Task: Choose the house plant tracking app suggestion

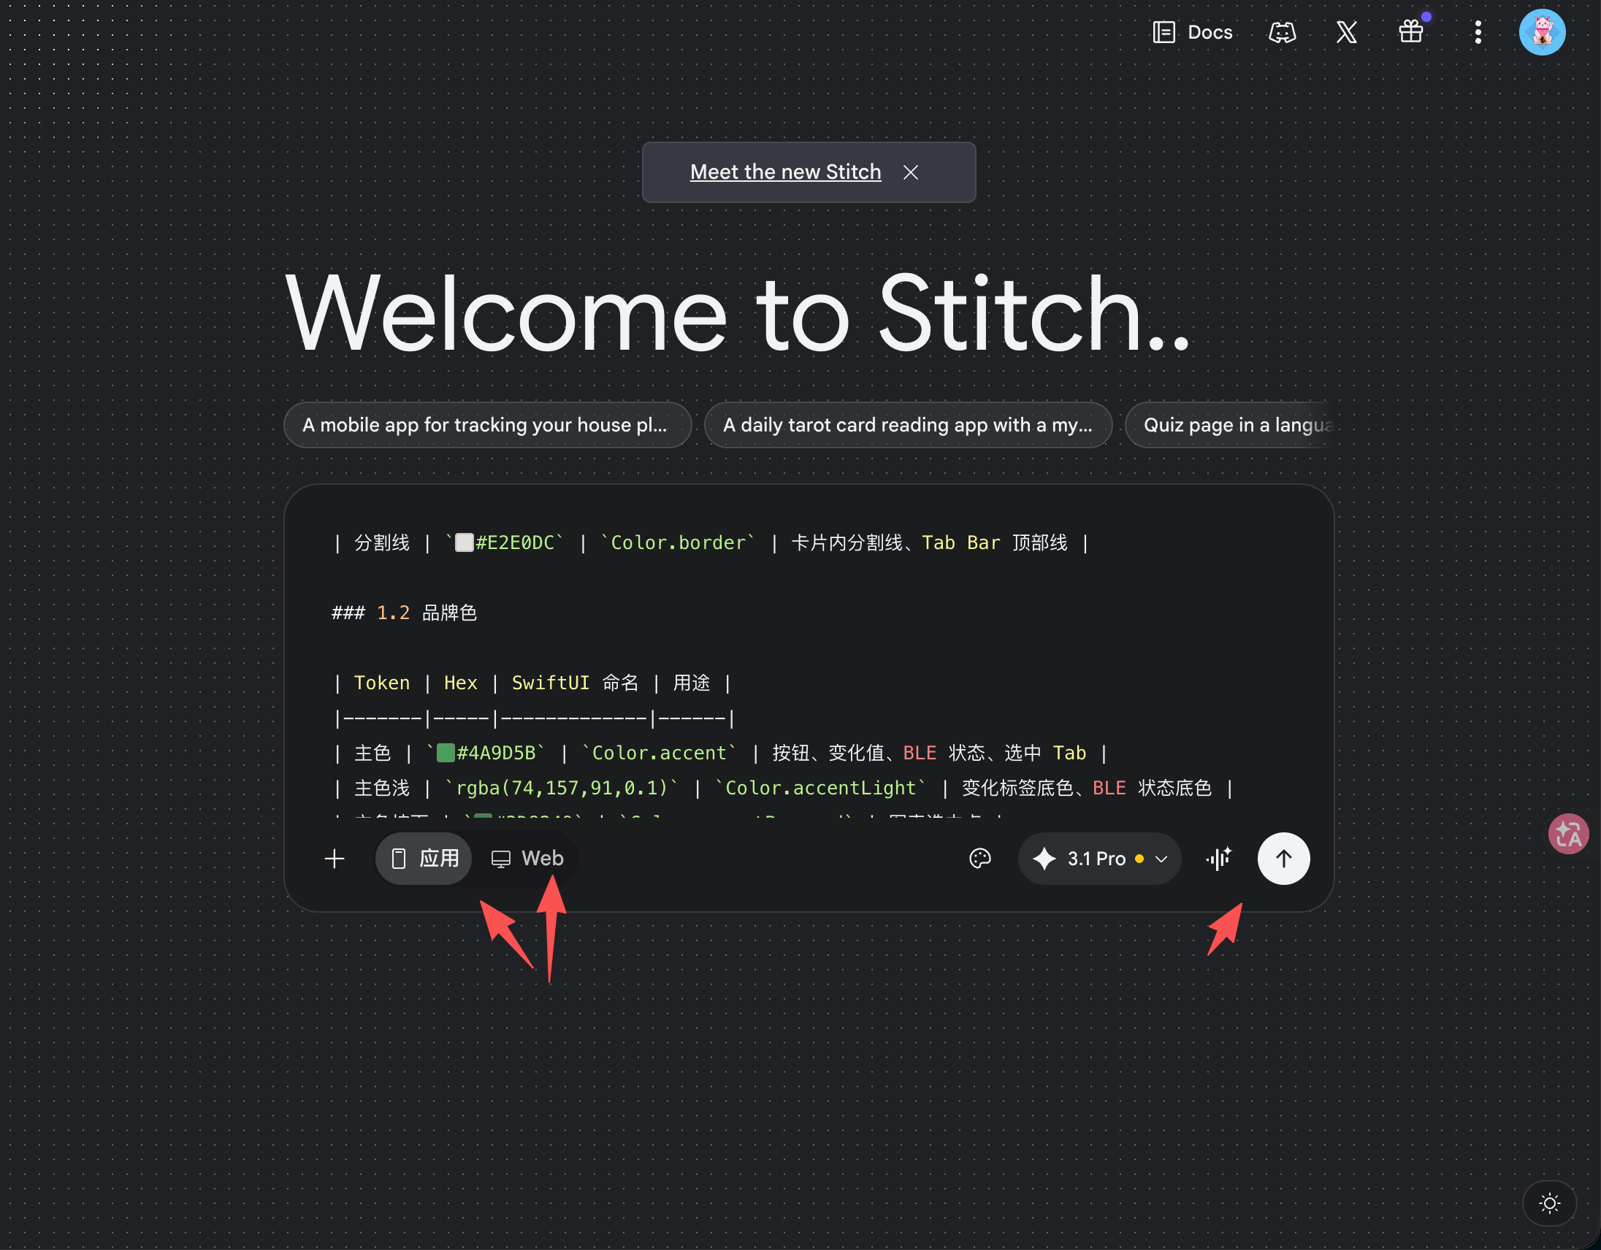Action: [x=487, y=425]
